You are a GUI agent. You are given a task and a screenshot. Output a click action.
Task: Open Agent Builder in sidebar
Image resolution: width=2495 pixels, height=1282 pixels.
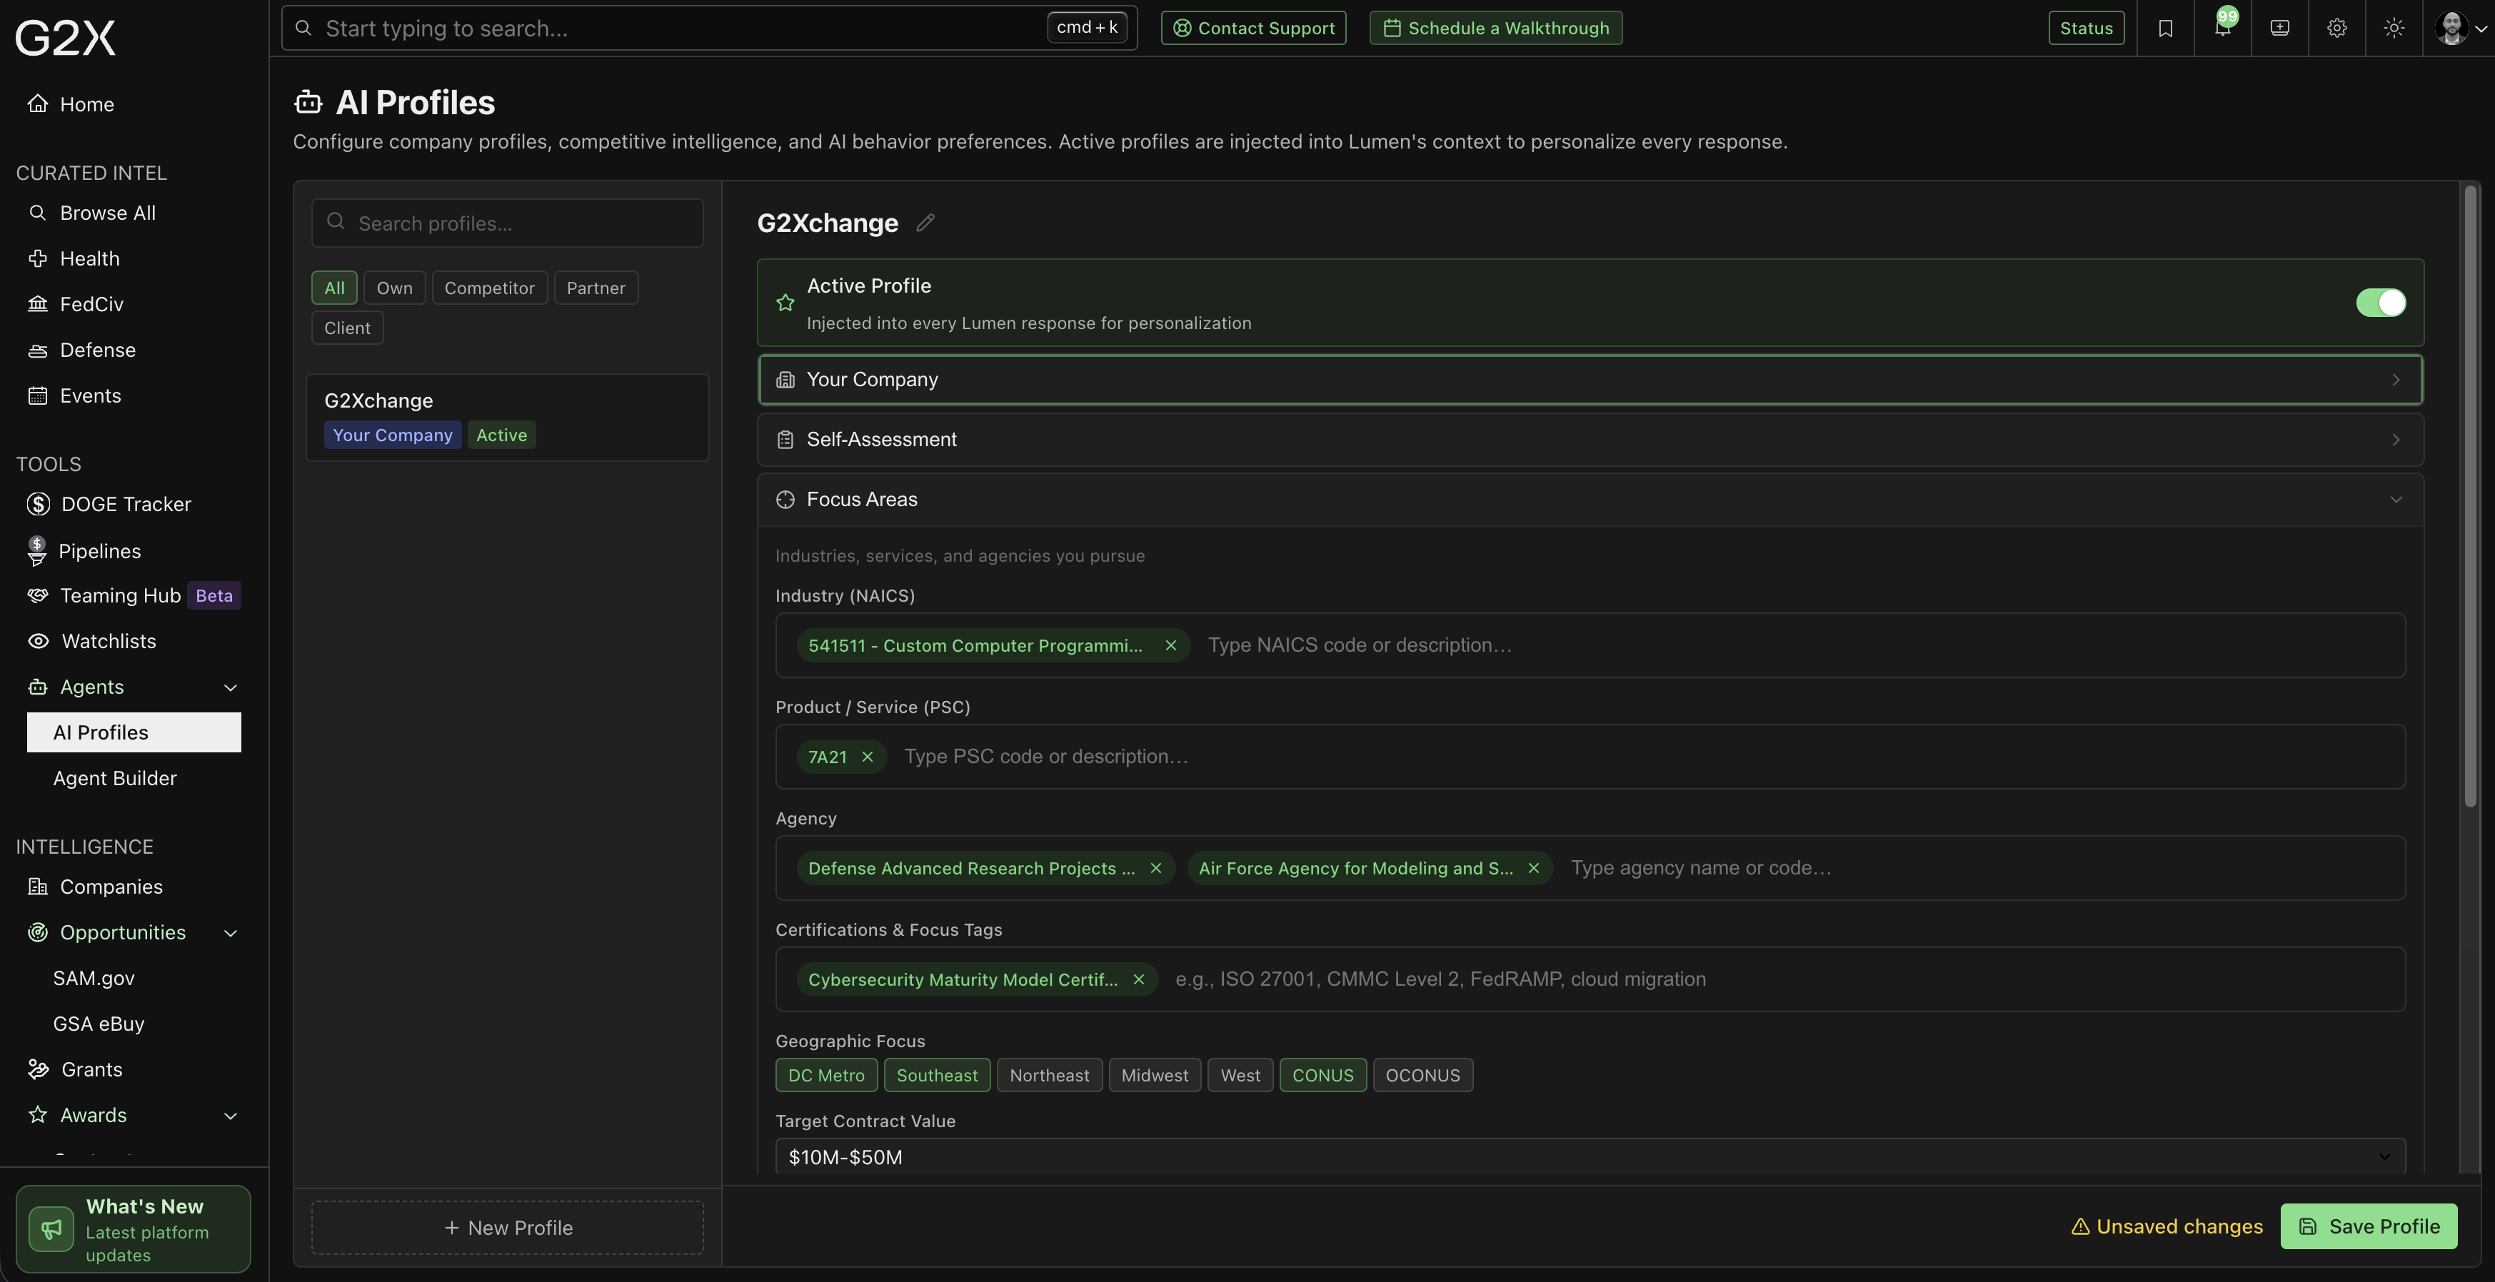tap(114, 779)
